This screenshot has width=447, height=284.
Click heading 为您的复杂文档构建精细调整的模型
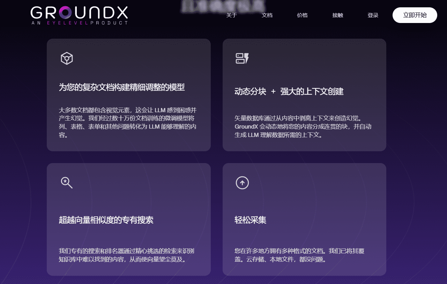122,87
